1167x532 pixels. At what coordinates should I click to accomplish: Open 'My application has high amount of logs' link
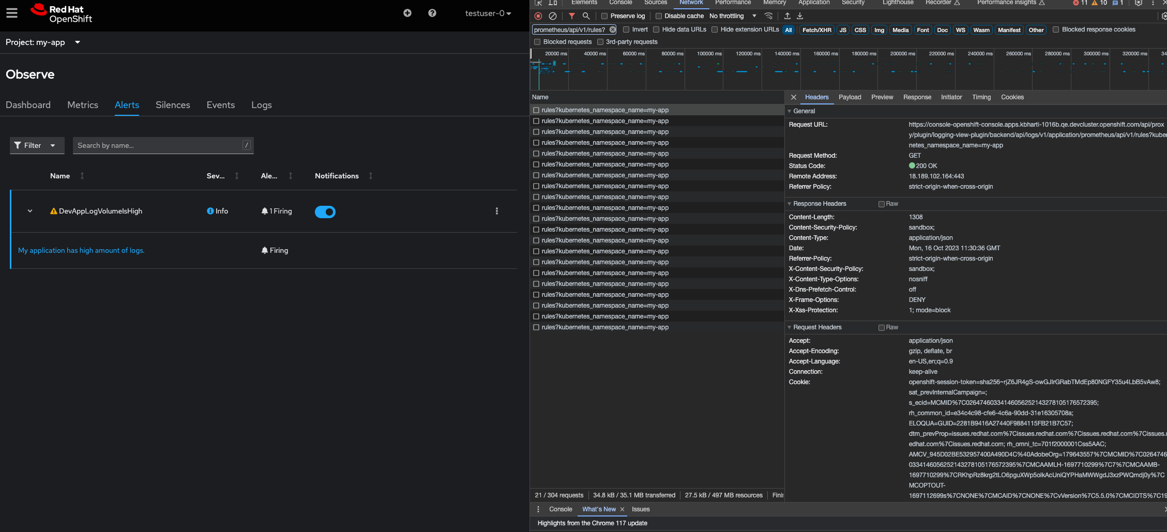81,250
